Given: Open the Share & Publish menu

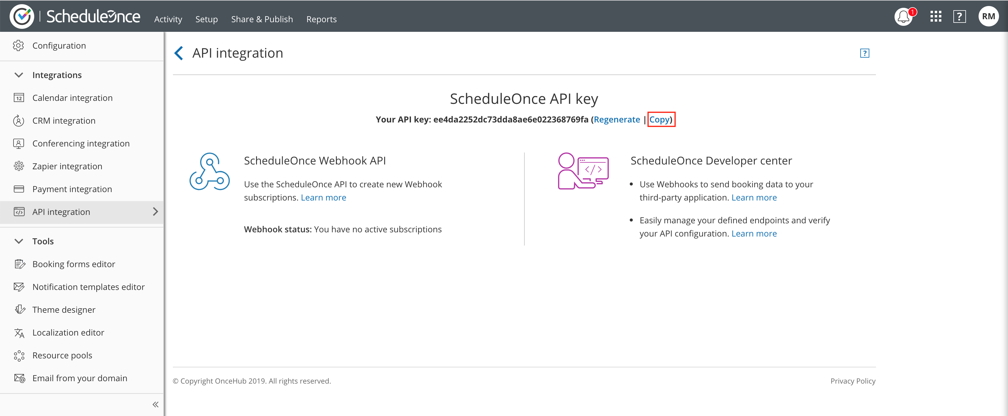Looking at the screenshot, I should (262, 19).
